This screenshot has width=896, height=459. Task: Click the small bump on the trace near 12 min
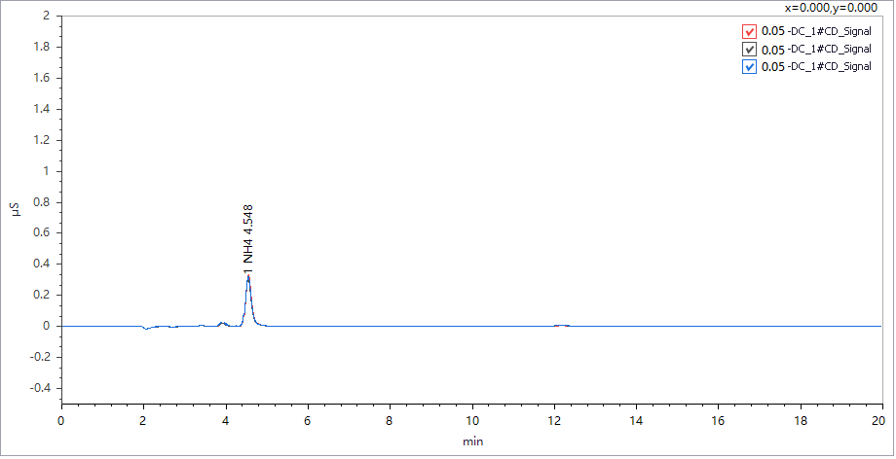coord(562,326)
